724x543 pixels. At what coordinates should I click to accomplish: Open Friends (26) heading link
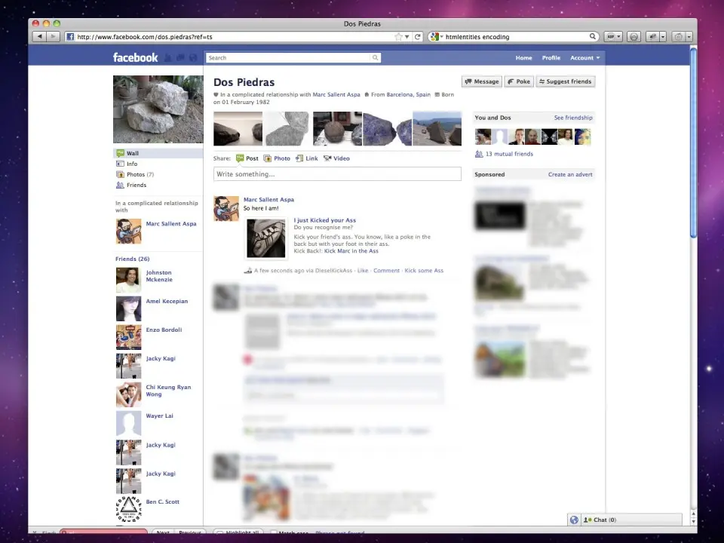(133, 259)
